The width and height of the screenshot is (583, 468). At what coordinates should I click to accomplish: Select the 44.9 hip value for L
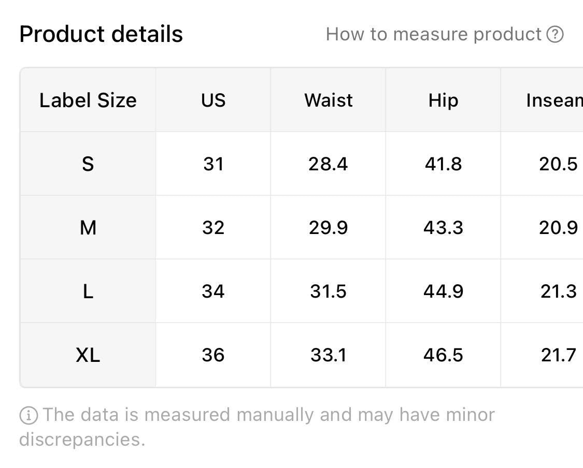click(x=443, y=291)
